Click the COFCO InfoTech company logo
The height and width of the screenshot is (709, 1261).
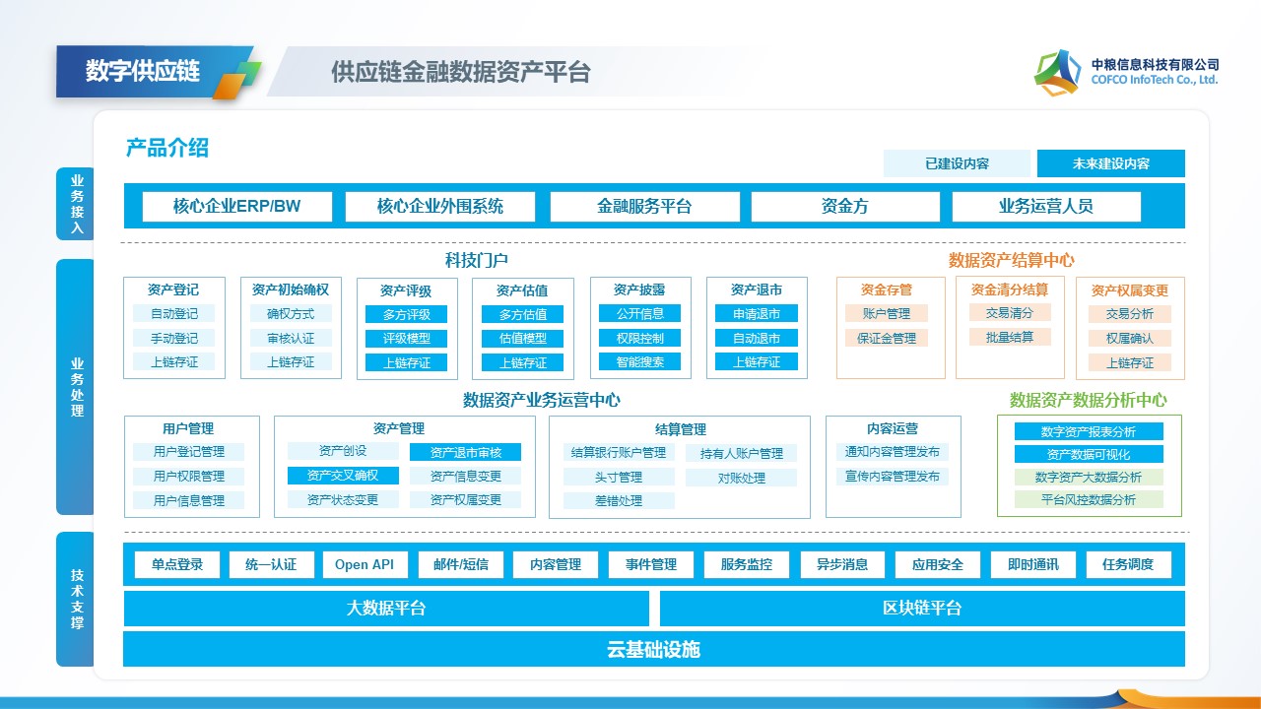(1057, 72)
